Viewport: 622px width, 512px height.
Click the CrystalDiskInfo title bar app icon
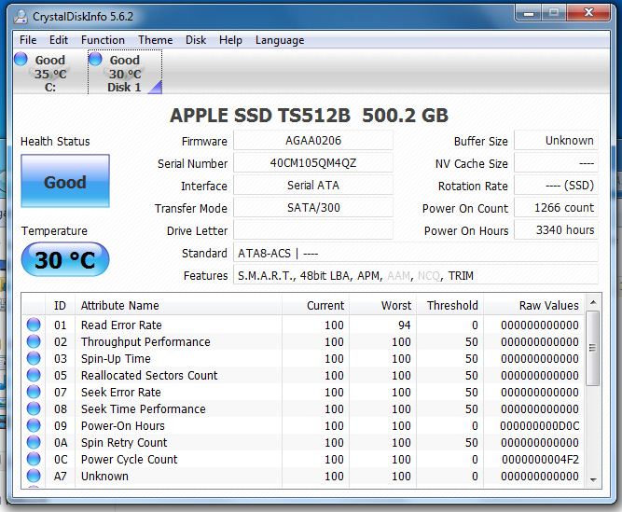pyautogui.click(x=21, y=17)
